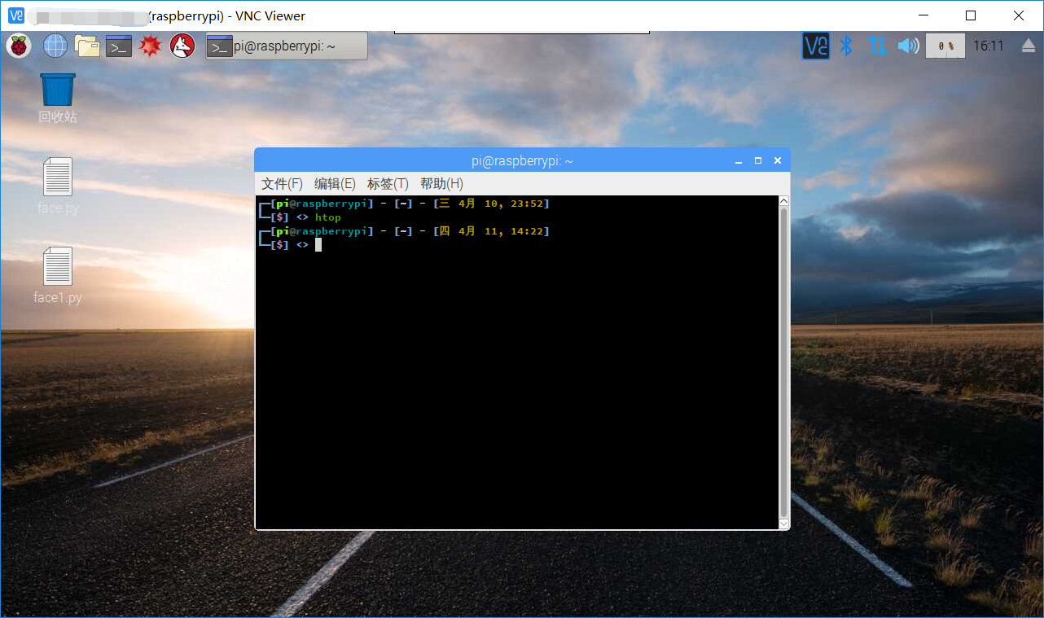Click the eject media tray icon

(1029, 46)
